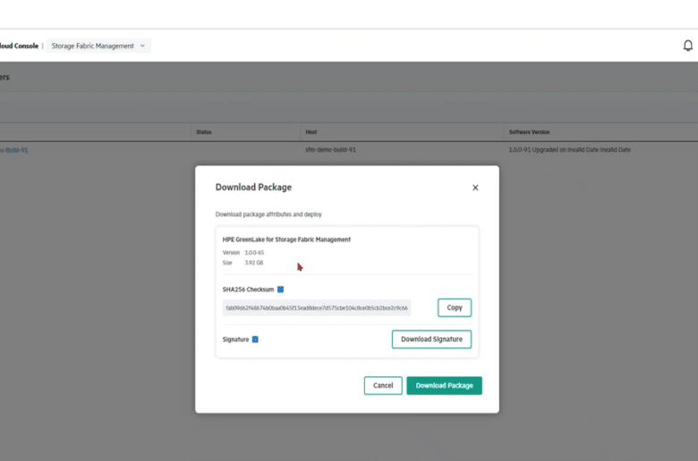Click the SHA256 Checksum info icon
The height and width of the screenshot is (461, 698).
[280, 289]
